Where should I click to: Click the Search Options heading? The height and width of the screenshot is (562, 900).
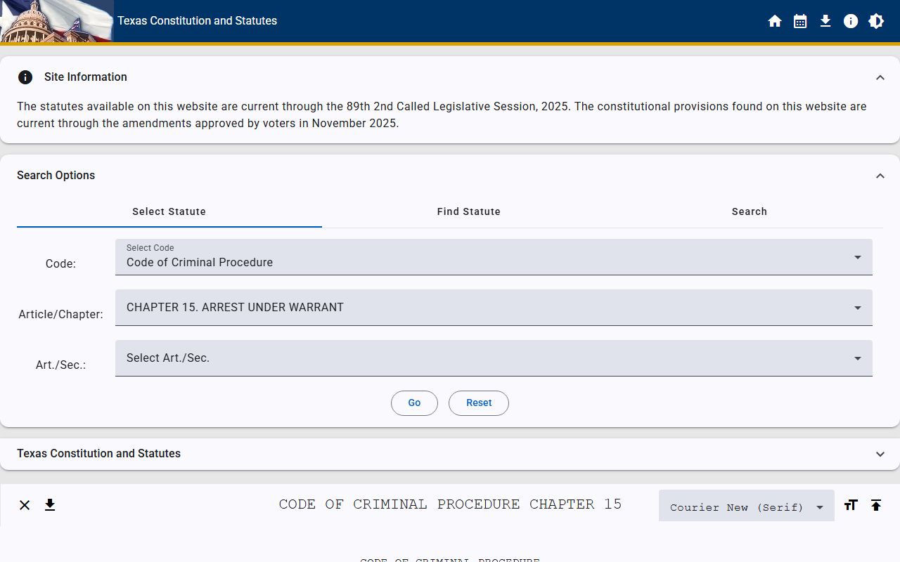click(56, 176)
